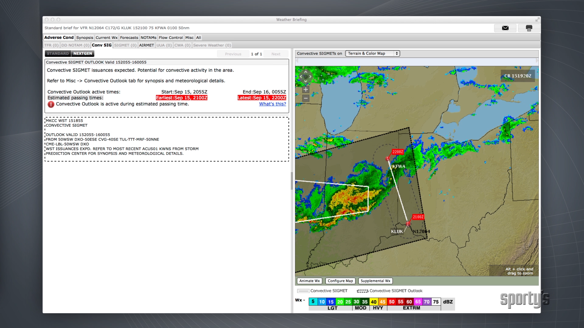The image size is (584, 328).
Task: Zoom in on the radar map
Action: 305,90
